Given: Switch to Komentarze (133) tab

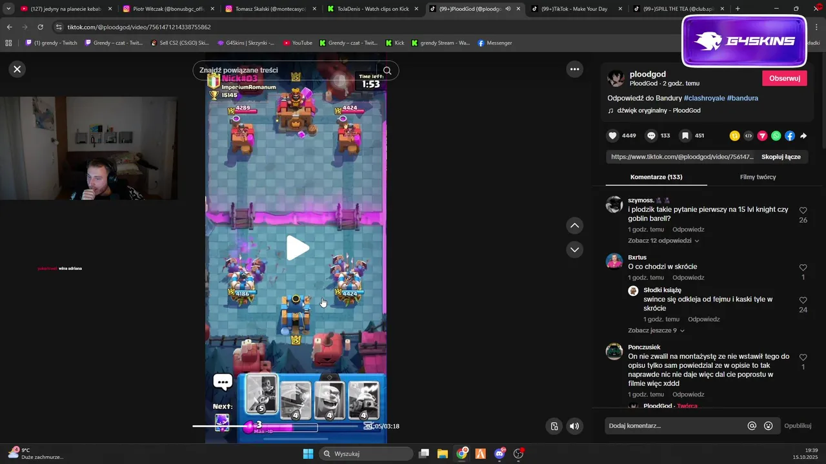Looking at the screenshot, I should (656, 177).
